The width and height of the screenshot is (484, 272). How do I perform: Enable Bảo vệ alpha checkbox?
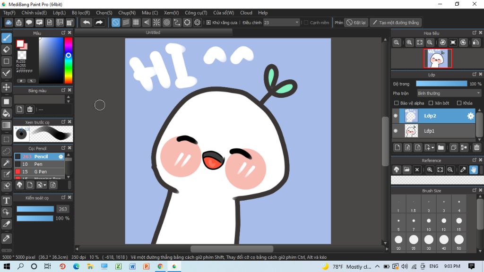[x=397, y=103]
